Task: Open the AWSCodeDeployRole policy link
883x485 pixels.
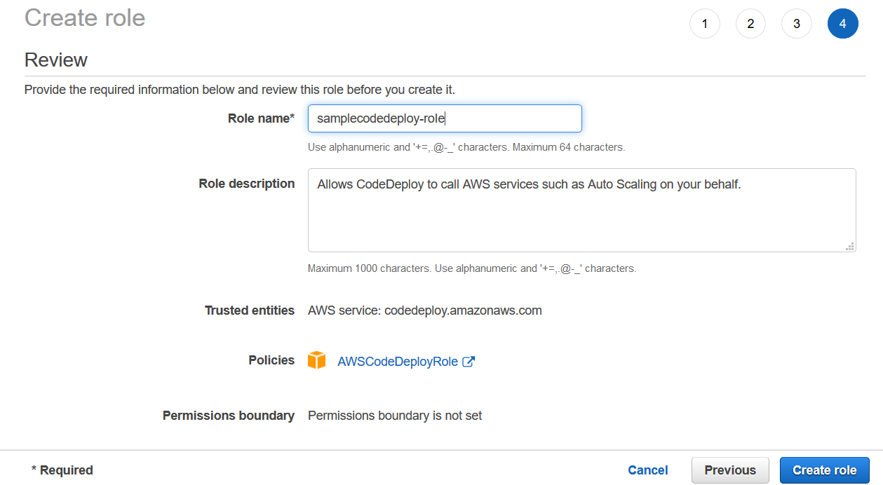Action: 398,362
